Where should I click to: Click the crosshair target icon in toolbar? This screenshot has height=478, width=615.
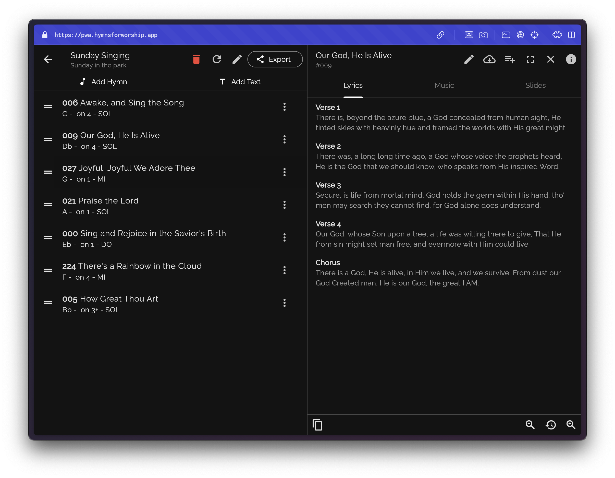(x=534, y=35)
